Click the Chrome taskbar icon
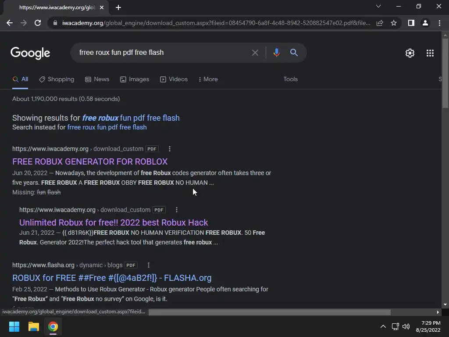This screenshot has height=337, width=449. (53, 326)
